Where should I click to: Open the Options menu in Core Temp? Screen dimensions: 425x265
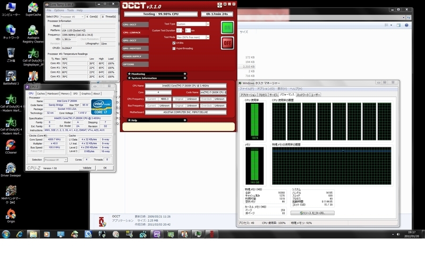point(59,10)
